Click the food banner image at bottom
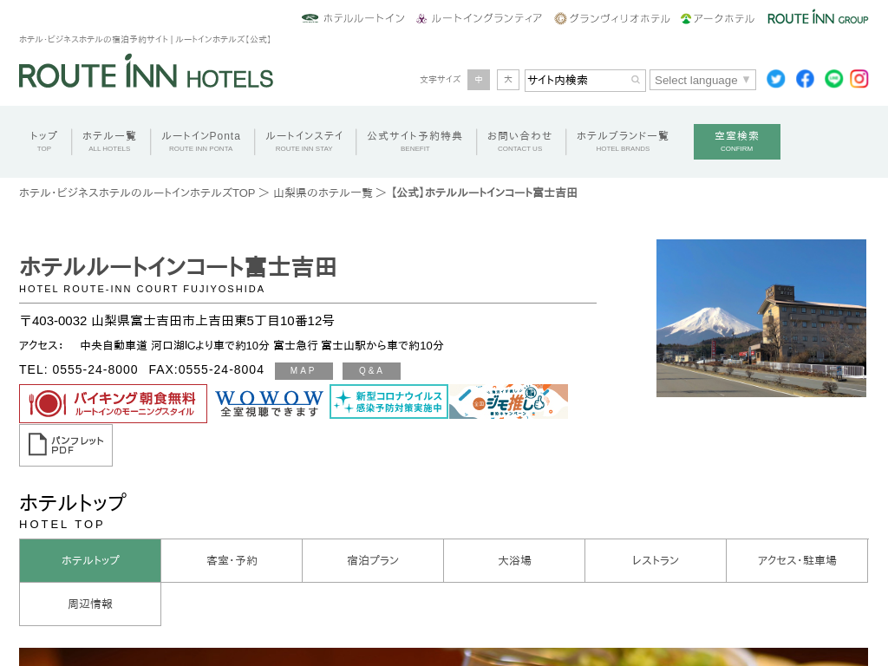The width and height of the screenshot is (888, 666). pos(443,657)
